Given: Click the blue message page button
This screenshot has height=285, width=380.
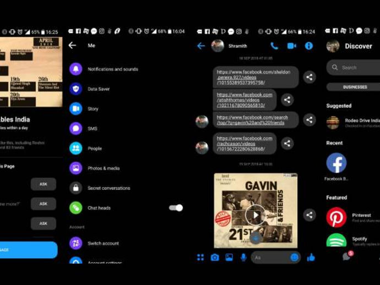Looking at the screenshot, I should (29, 250).
